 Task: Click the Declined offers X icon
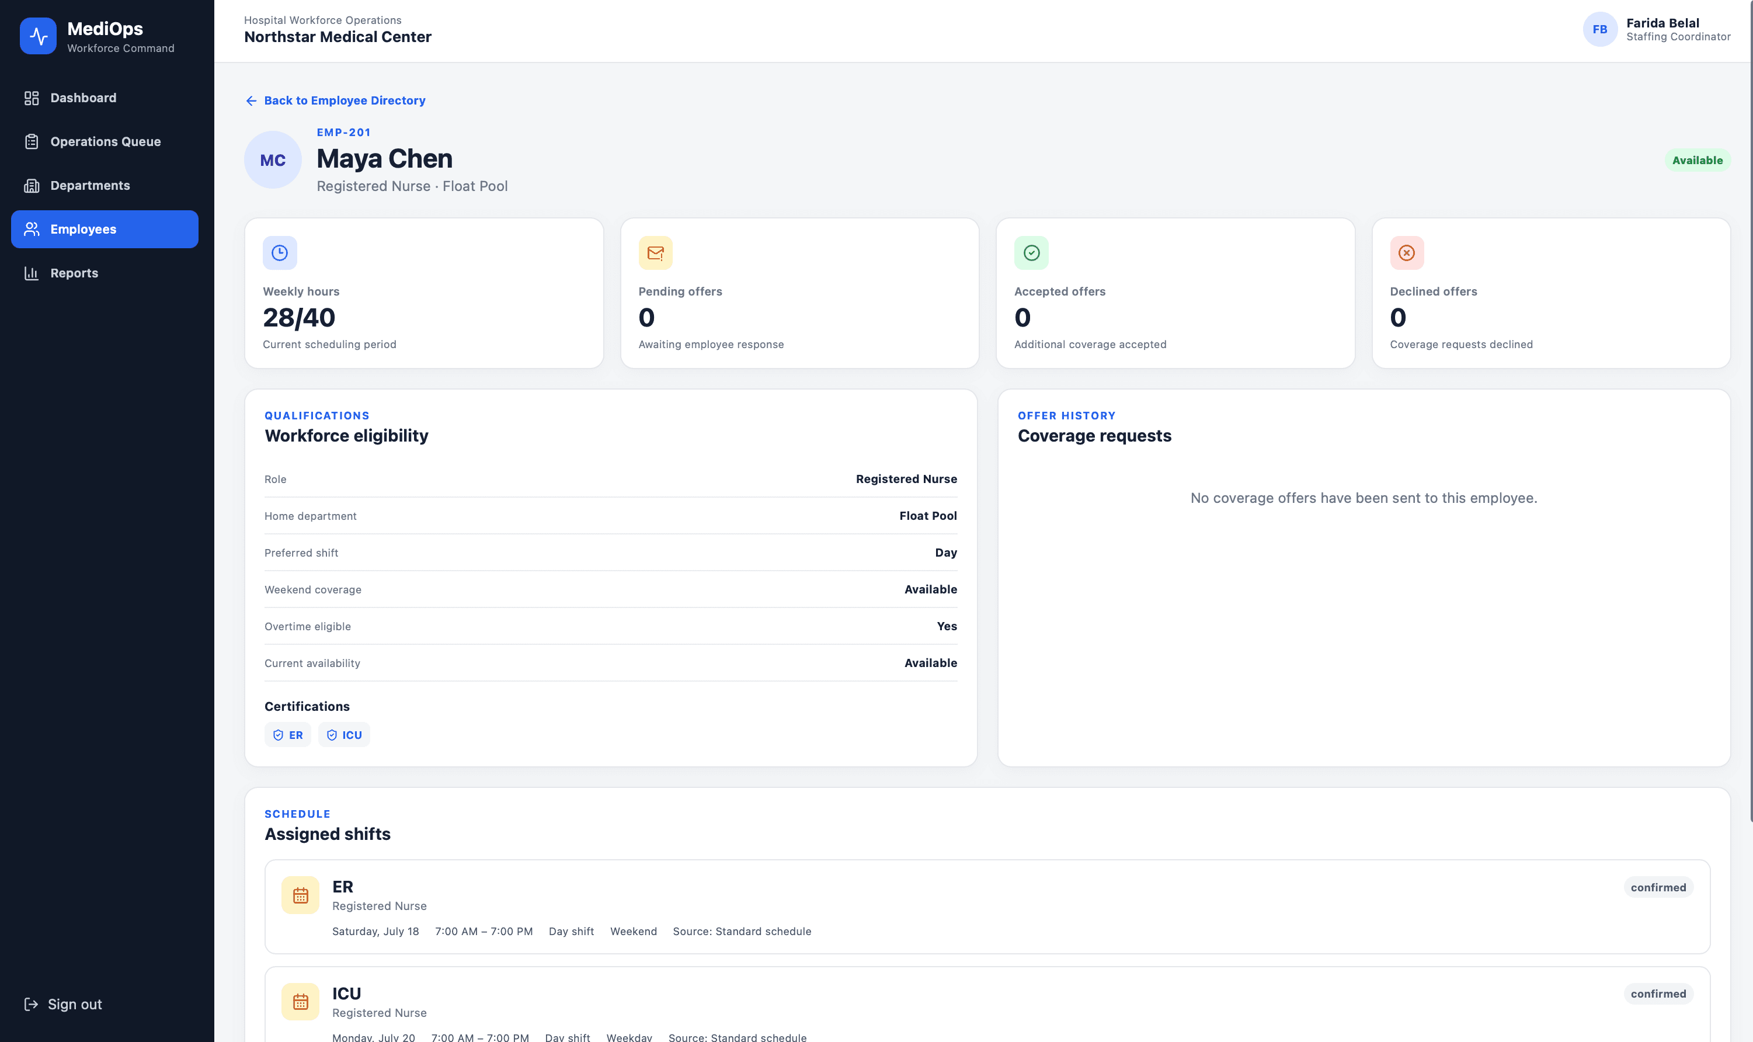(x=1407, y=253)
